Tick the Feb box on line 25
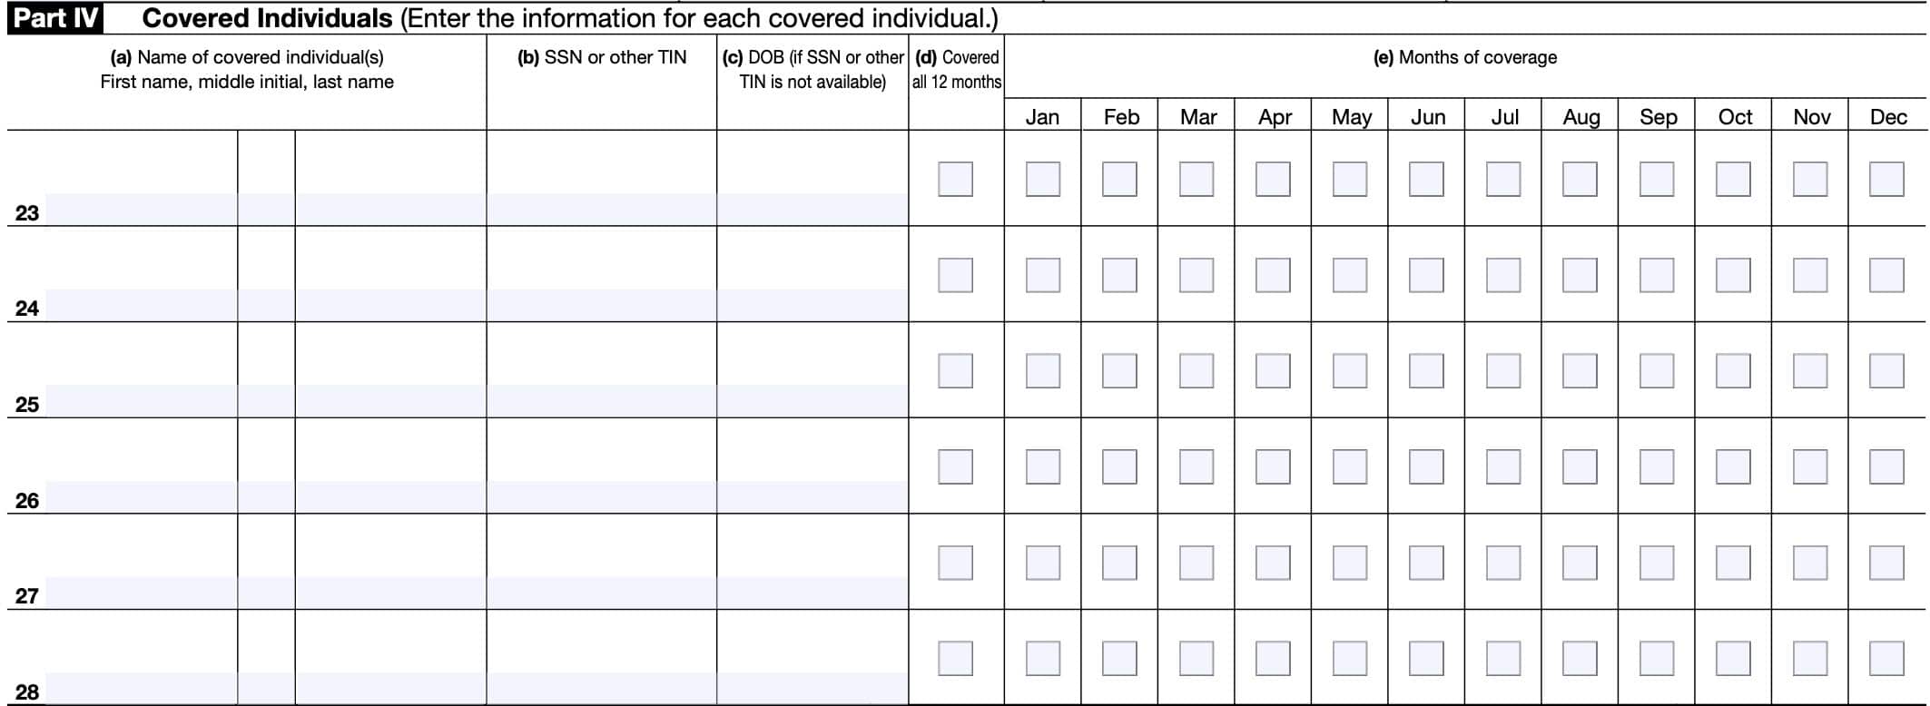 click(x=1119, y=371)
